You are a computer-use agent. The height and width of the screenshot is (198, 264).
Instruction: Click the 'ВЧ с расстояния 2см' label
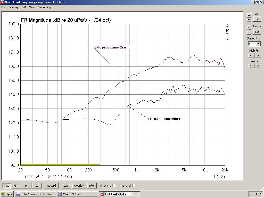point(110,47)
